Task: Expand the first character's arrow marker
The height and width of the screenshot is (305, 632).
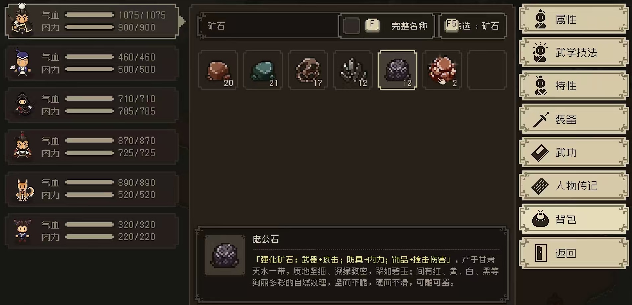Action: coord(182,22)
